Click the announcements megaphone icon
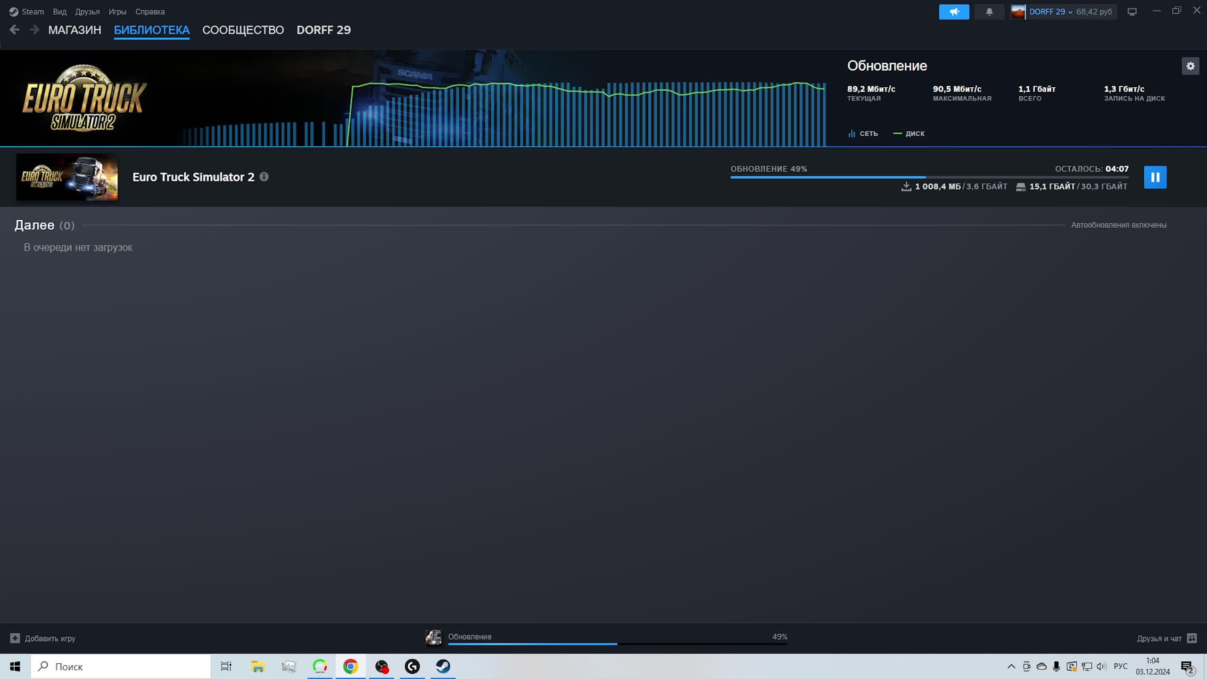The height and width of the screenshot is (679, 1207). click(x=953, y=12)
